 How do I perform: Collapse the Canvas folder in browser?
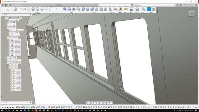(x=6, y=38)
